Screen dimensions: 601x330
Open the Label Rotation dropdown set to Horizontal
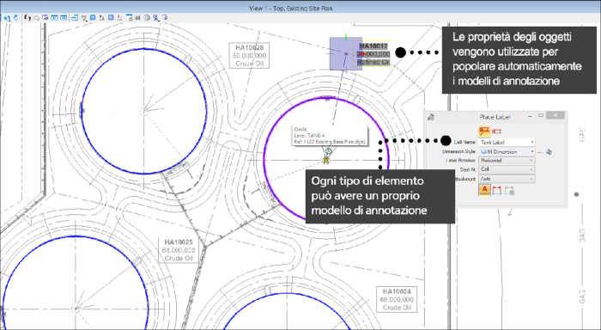point(507,161)
